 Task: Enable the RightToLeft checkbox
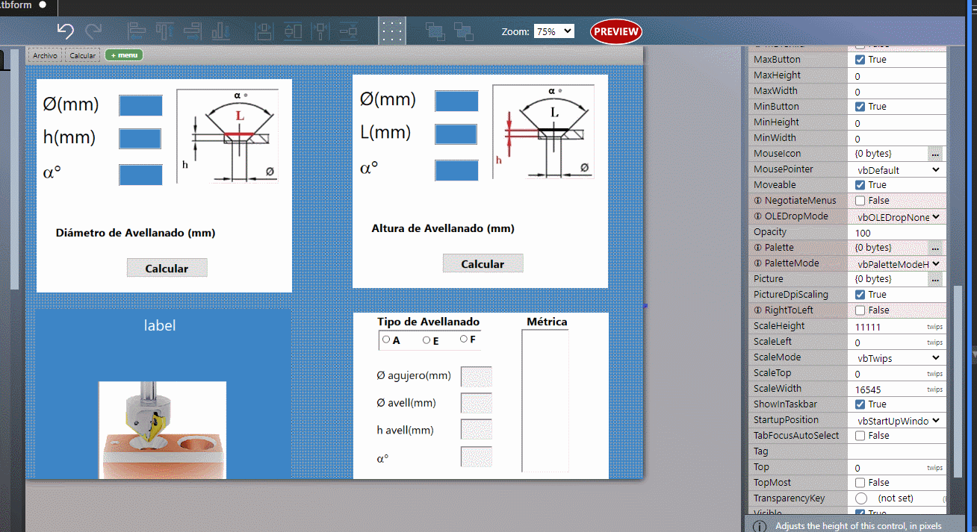[860, 310]
